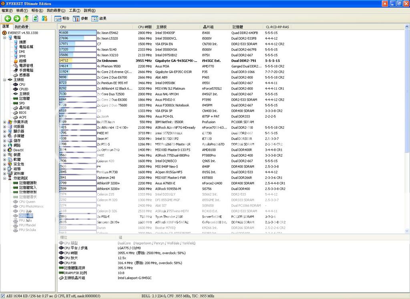Open the 報告(R) menu

tap(37, 10)
